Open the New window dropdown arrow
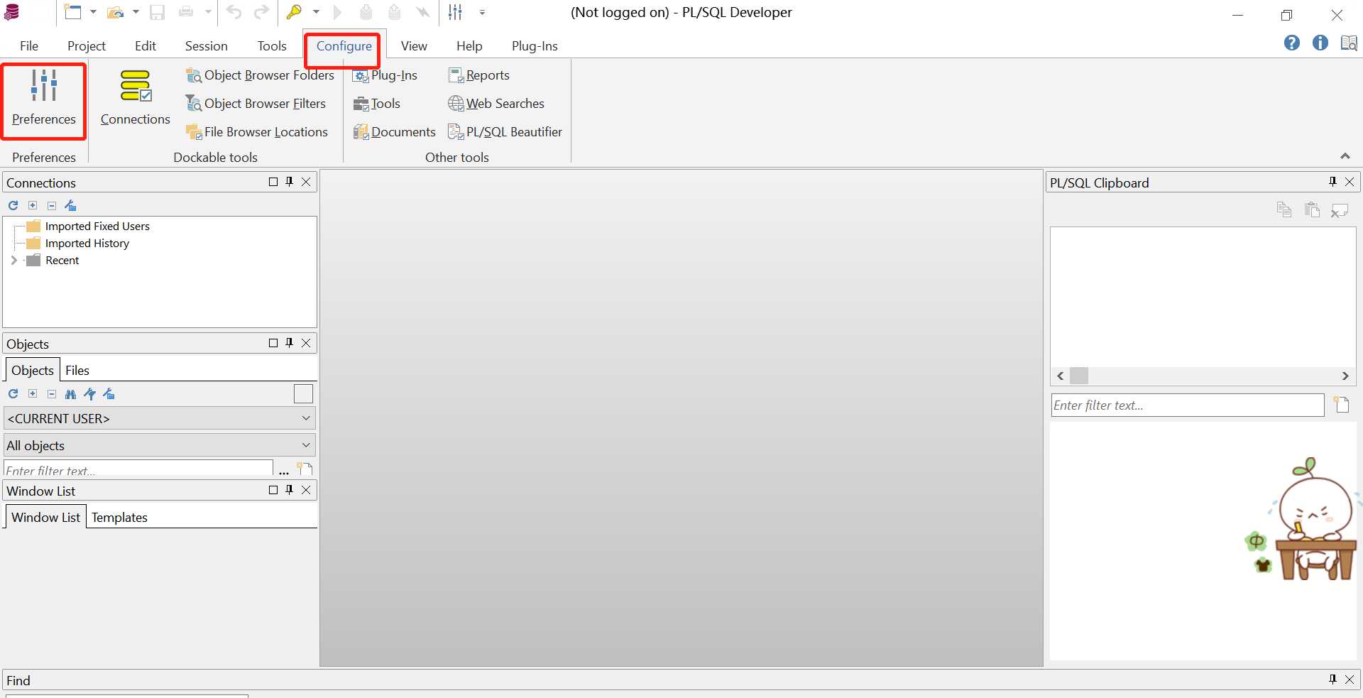 click(93, 12)
